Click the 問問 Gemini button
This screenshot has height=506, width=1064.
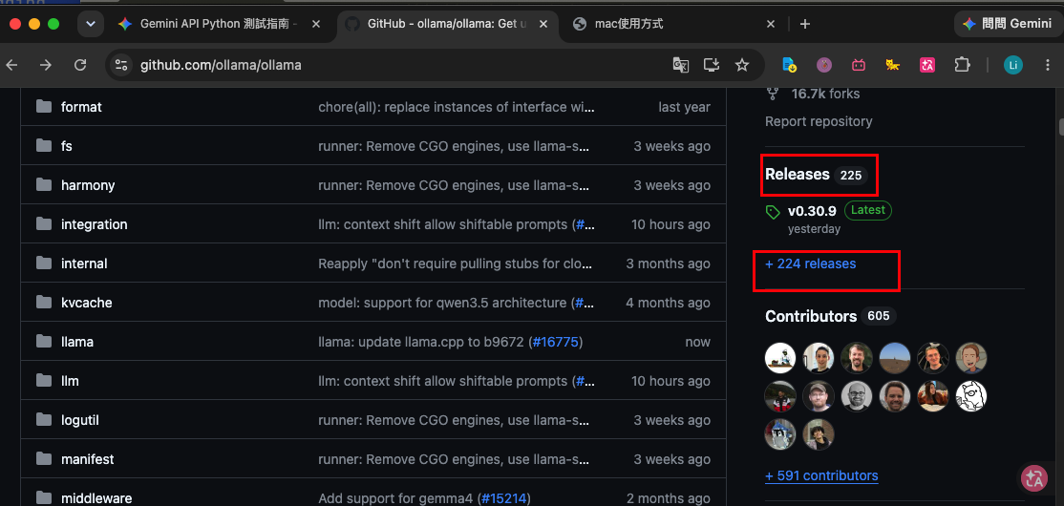pos(1007,24)
